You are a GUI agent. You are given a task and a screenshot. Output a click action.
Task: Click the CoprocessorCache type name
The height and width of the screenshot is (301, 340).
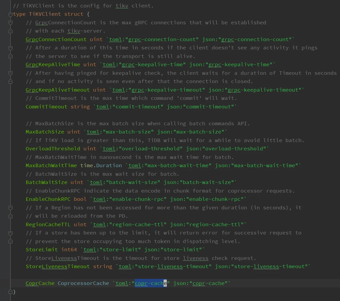click(83, 283)
